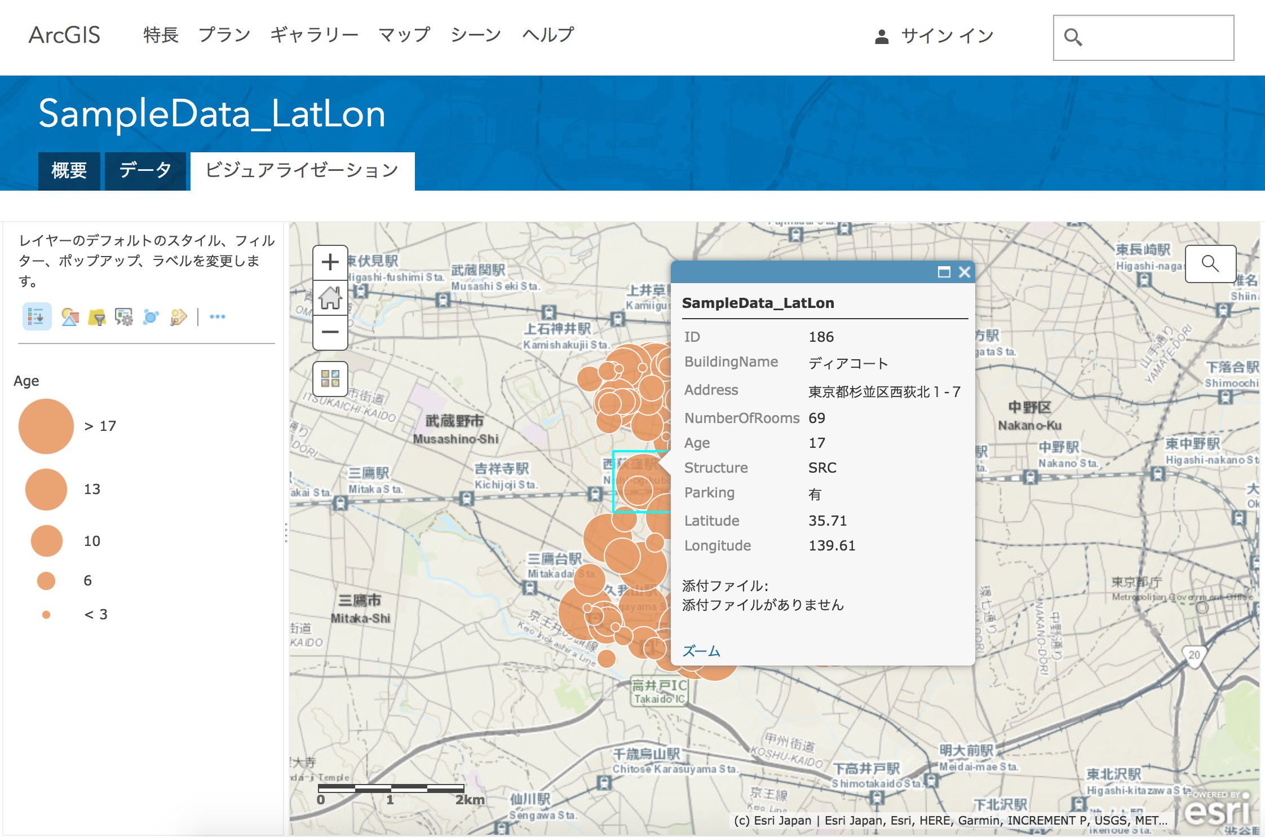This screenshot has width=1265, height=837.
Task: Switch to the データ tab
Action: (145, 170)
